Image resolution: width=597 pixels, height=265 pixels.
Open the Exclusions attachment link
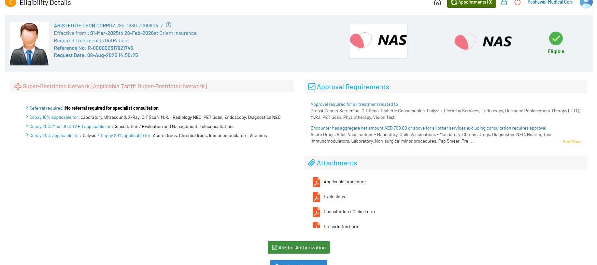334,197
